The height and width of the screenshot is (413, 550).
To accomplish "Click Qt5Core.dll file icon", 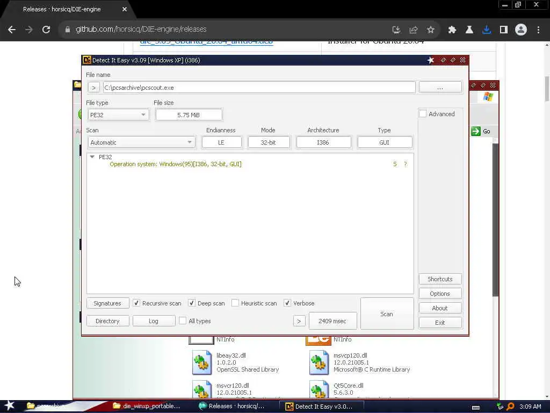I will point(319,389).
